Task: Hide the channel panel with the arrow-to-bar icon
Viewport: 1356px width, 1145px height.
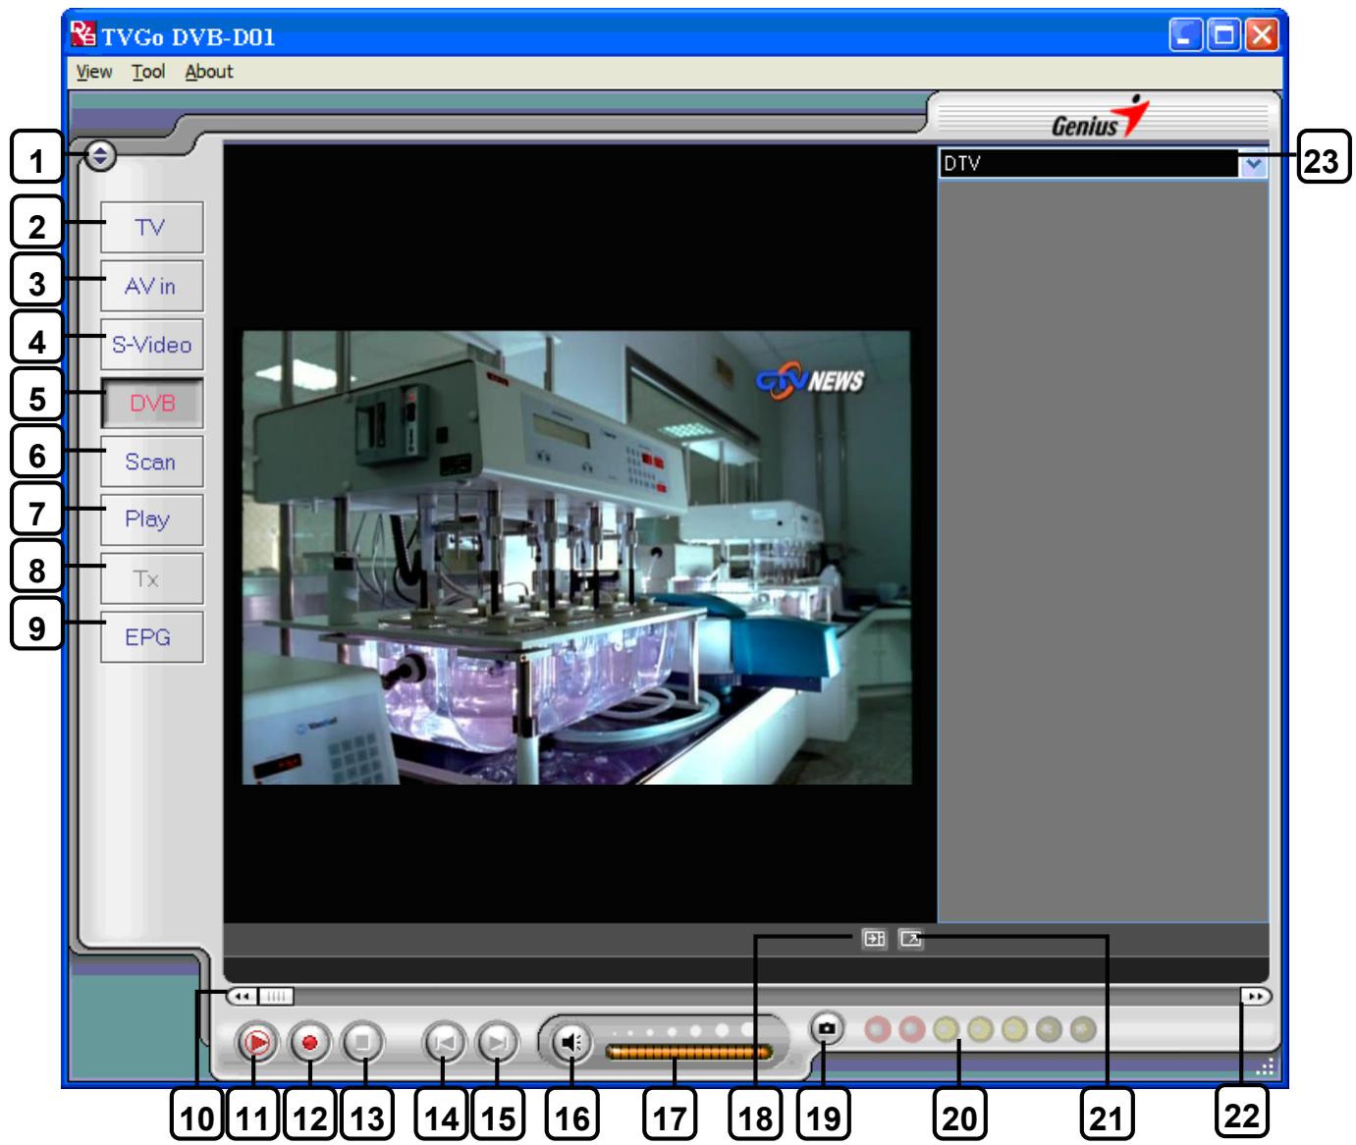Action: 874,940
